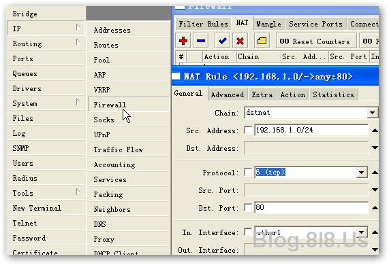Click NAT Rule window title icon
This screenshot has width=389, height=265.
click(x=176, y=76)
